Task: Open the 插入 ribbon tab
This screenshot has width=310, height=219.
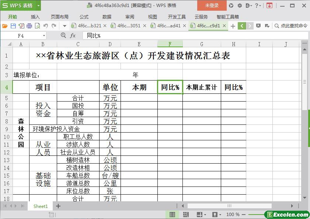Action: pos(35,17)
